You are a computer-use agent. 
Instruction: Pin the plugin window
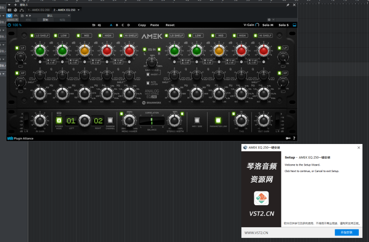point(287,5)
